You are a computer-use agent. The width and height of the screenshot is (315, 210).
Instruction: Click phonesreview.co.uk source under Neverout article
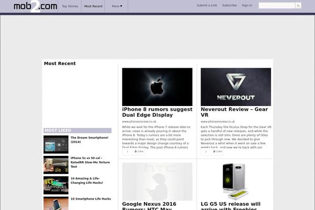point(217,122)
